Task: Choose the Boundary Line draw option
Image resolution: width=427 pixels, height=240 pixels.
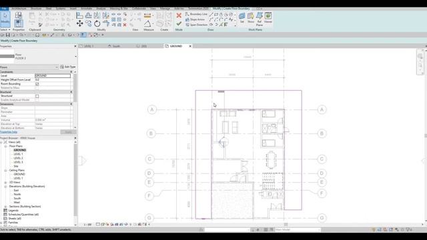Action: (196, 14)
